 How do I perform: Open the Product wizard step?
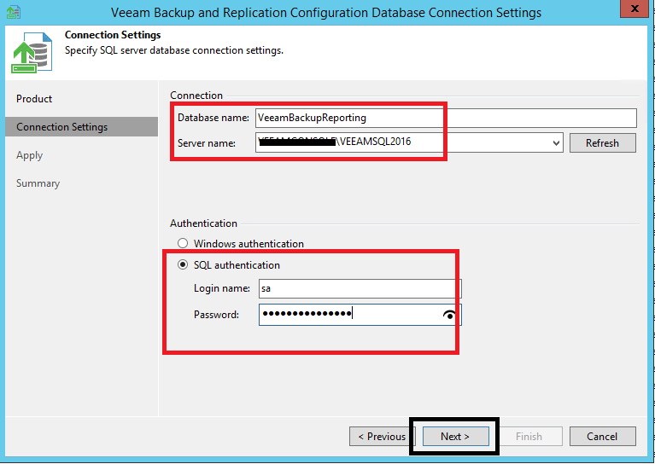click(x=34, y=99)
